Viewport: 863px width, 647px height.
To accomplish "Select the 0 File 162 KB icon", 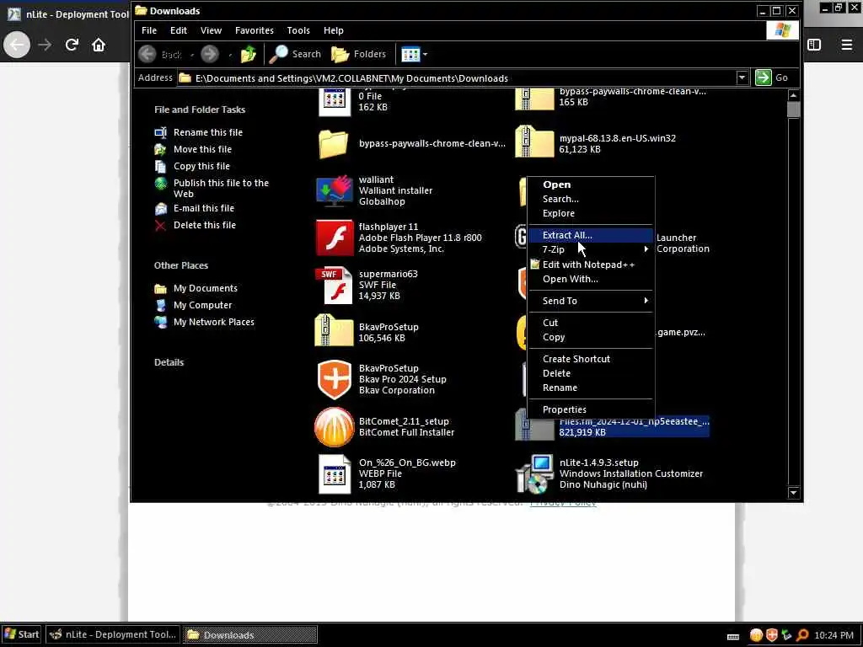I will (x=334, y=102).
